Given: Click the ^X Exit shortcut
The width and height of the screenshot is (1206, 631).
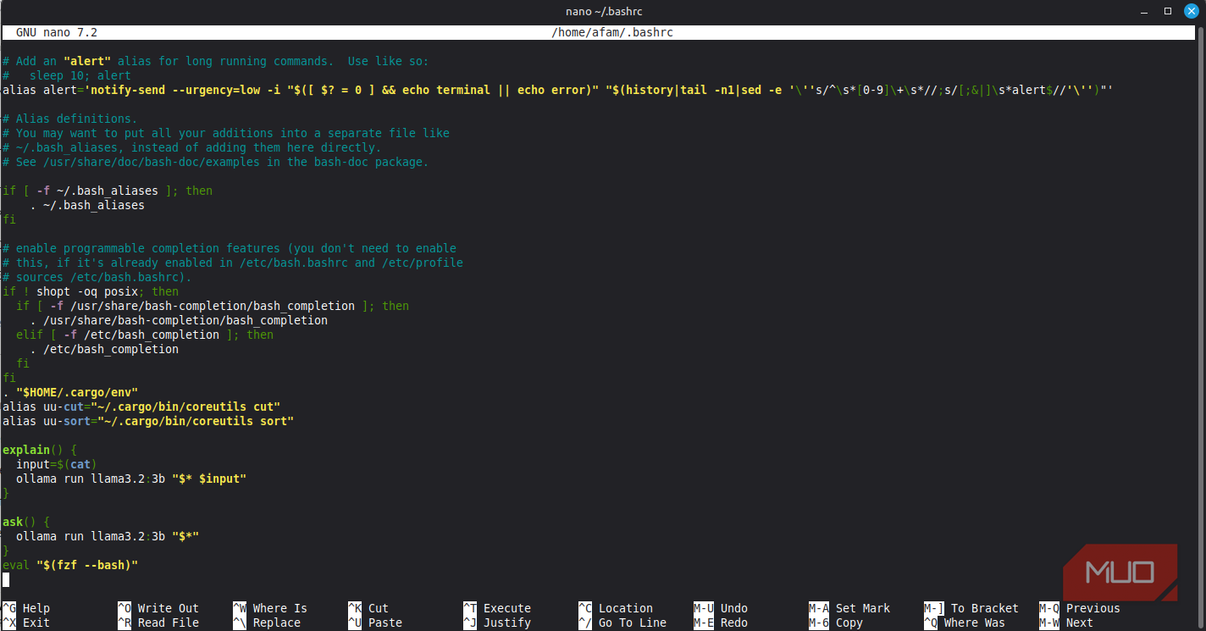Looking at the screenshot, I should tap(26, 623).
